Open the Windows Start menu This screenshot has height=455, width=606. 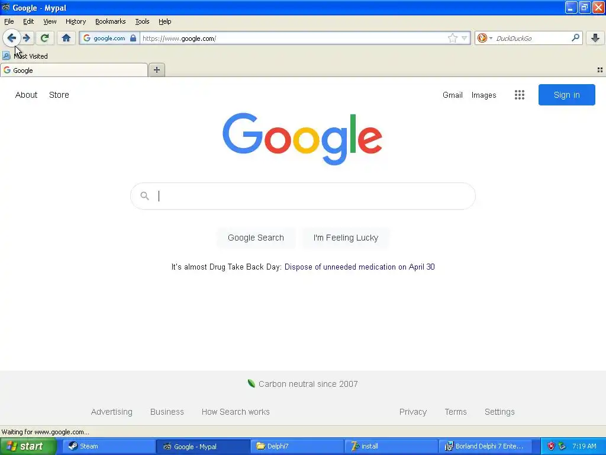28,446
